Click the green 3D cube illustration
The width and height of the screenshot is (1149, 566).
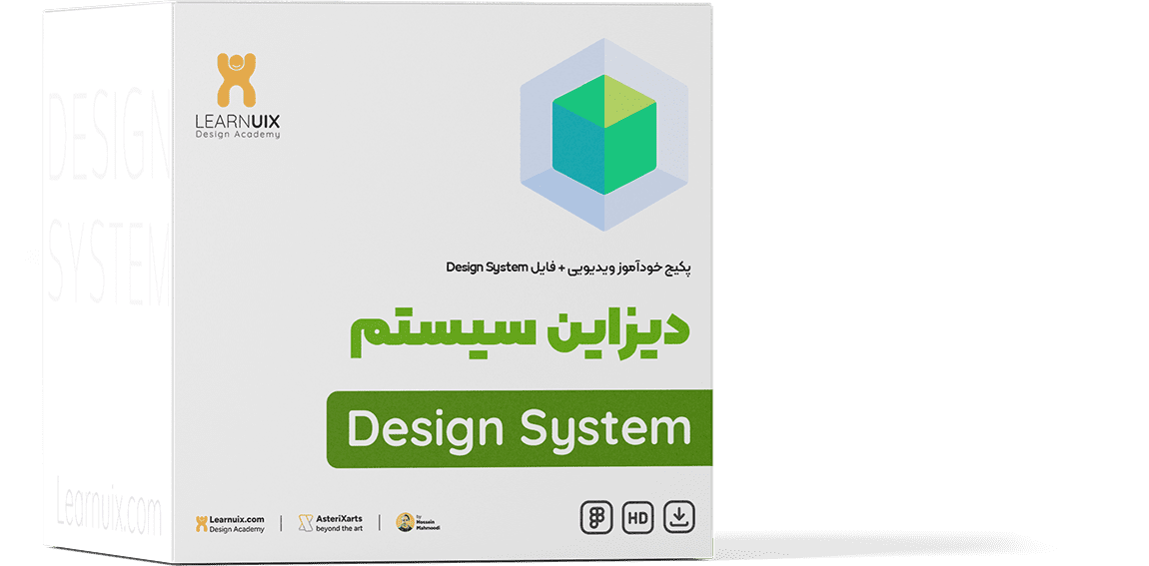pos(603,135)
